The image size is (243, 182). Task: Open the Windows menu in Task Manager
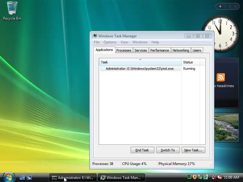coord(140,42)
